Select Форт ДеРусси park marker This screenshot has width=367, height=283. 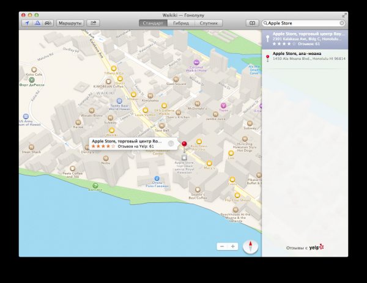click(x=32, y=80)
